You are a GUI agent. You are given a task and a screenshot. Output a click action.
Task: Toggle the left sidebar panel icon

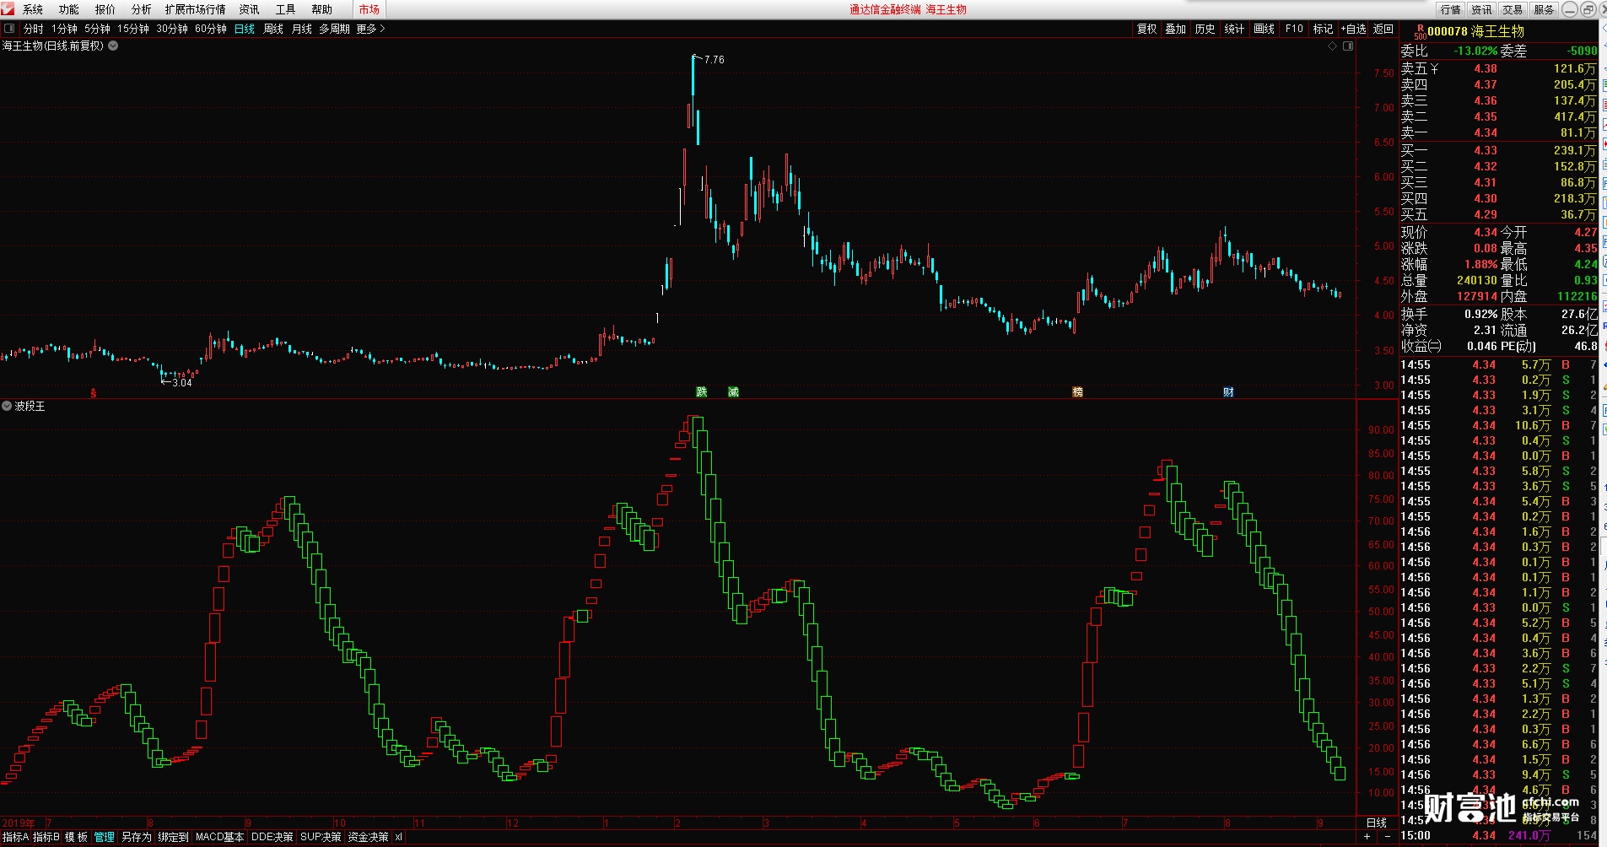9,29
